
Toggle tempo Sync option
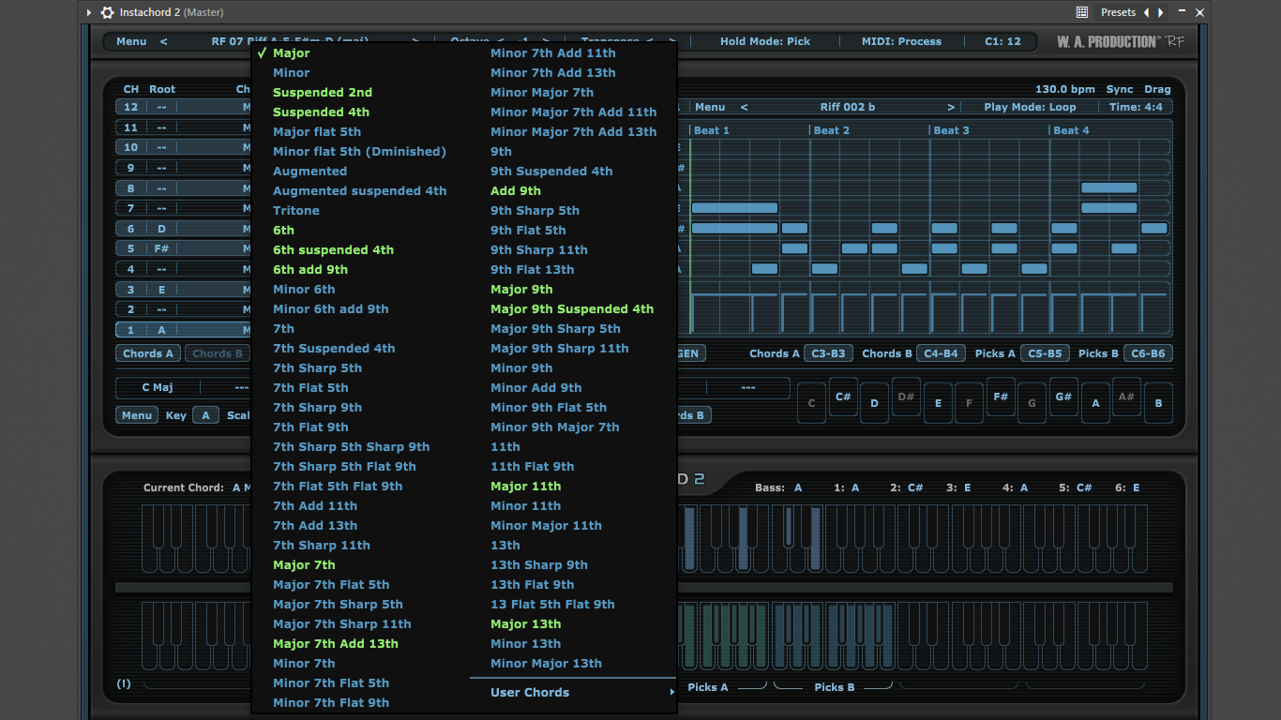click(x=1120, y=89)
